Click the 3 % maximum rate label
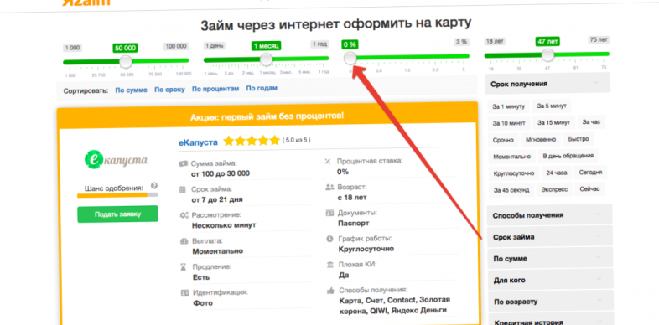 pyautogui.click(x=461, y=42)
